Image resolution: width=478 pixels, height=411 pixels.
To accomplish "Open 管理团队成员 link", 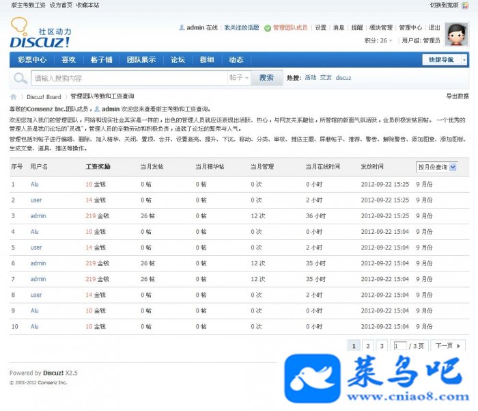I will coord(290,27).
